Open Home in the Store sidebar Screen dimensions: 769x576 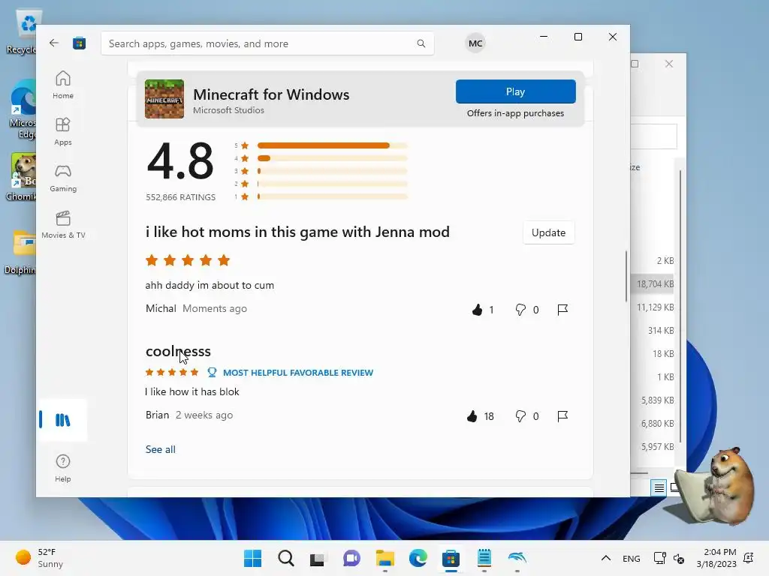pyautogui.click(x=63, y=85)
